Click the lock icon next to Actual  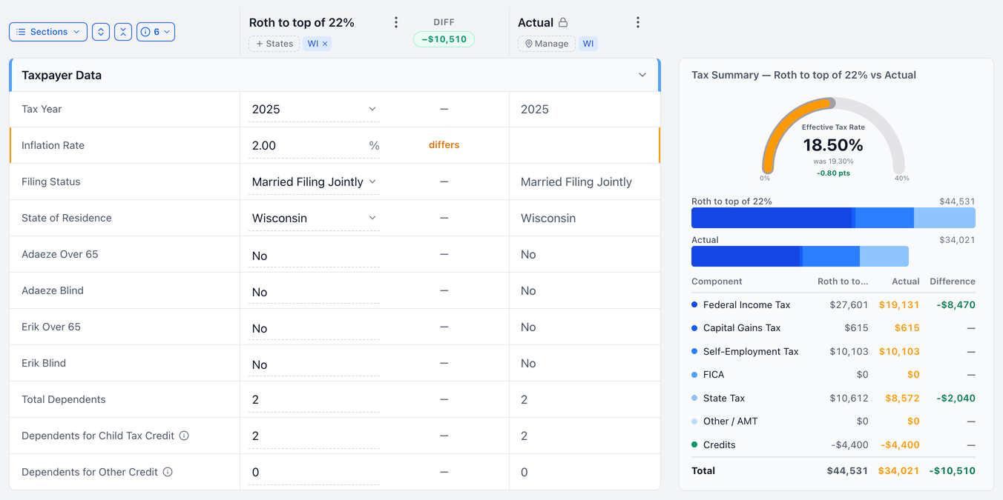[x=563, y=23]
